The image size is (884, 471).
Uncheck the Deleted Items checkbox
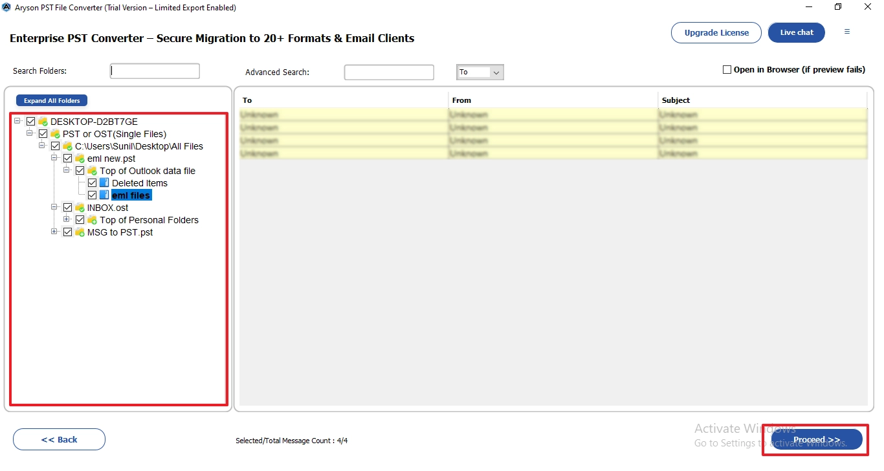tap(93, 183)
